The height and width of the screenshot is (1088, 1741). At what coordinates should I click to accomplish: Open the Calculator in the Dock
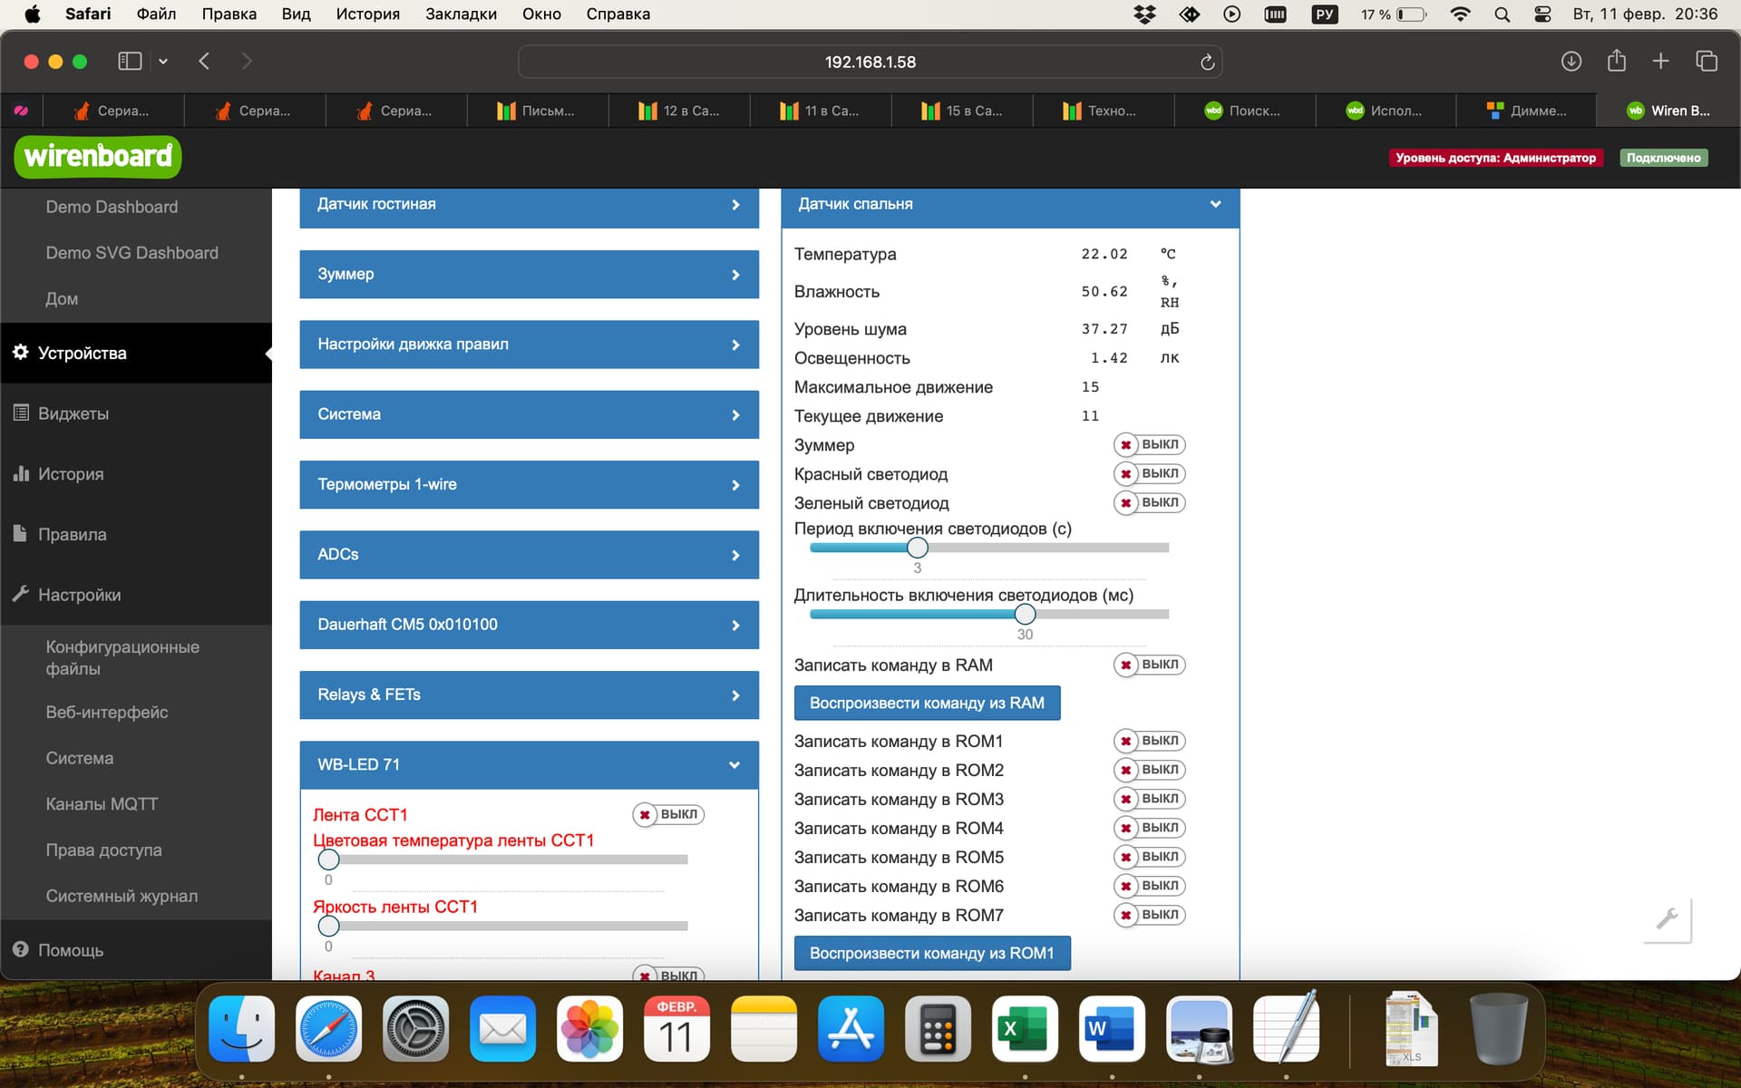(x=938, y=1029)
